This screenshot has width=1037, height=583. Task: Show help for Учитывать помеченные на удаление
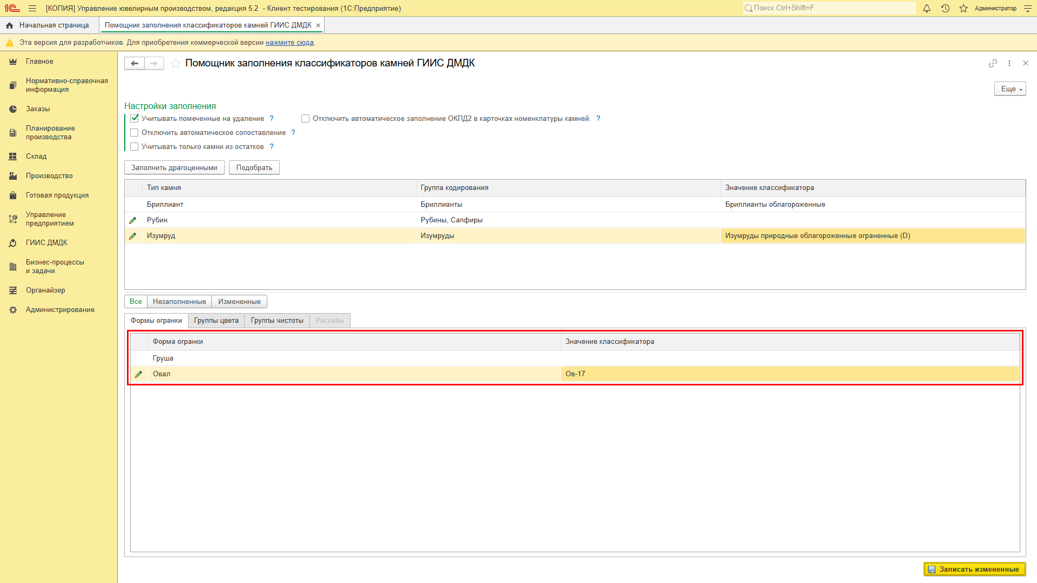[272, 118]
